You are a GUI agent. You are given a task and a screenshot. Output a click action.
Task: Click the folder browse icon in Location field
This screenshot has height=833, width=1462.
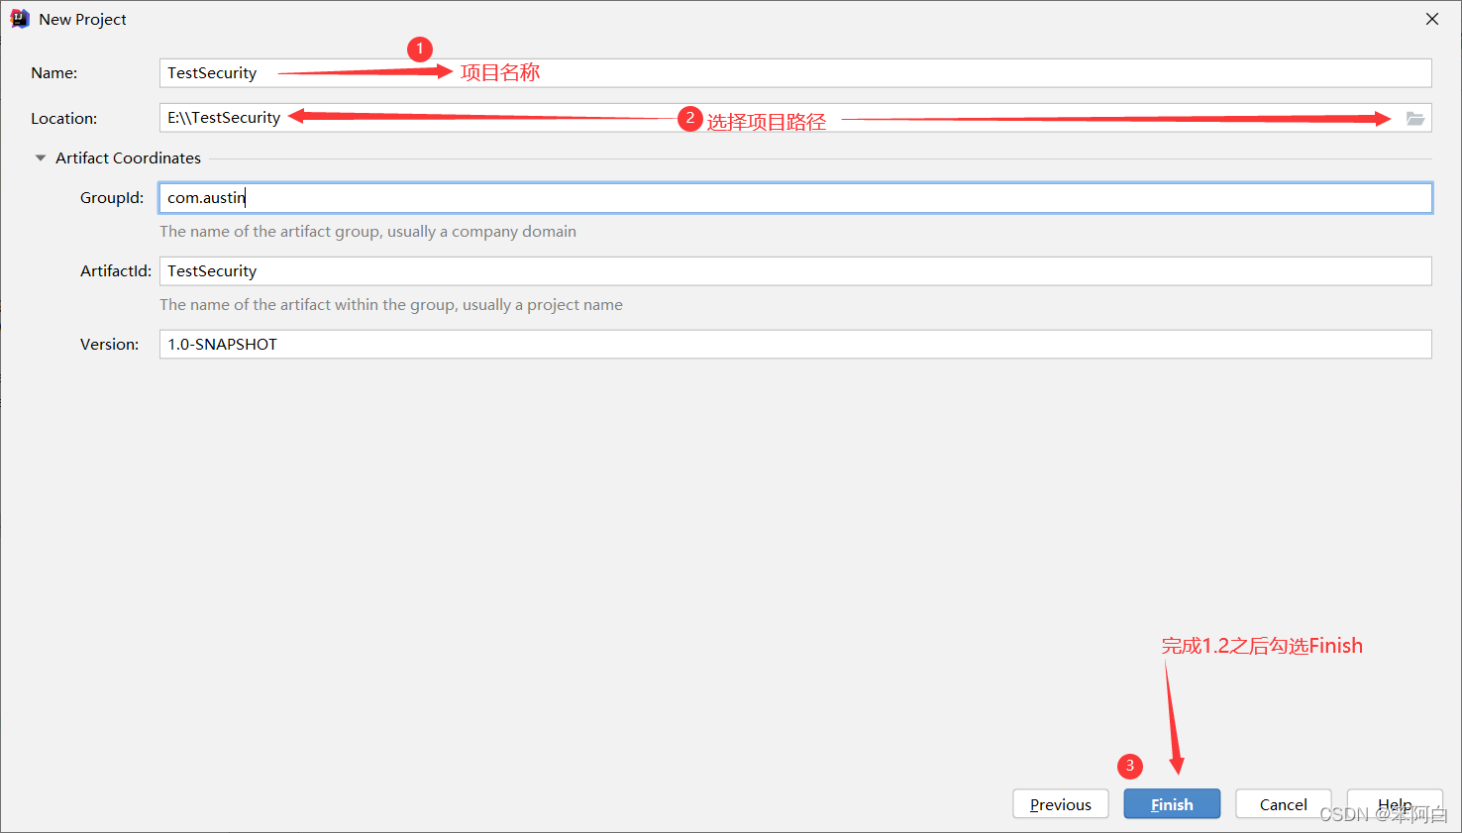tap(1415, 119)
